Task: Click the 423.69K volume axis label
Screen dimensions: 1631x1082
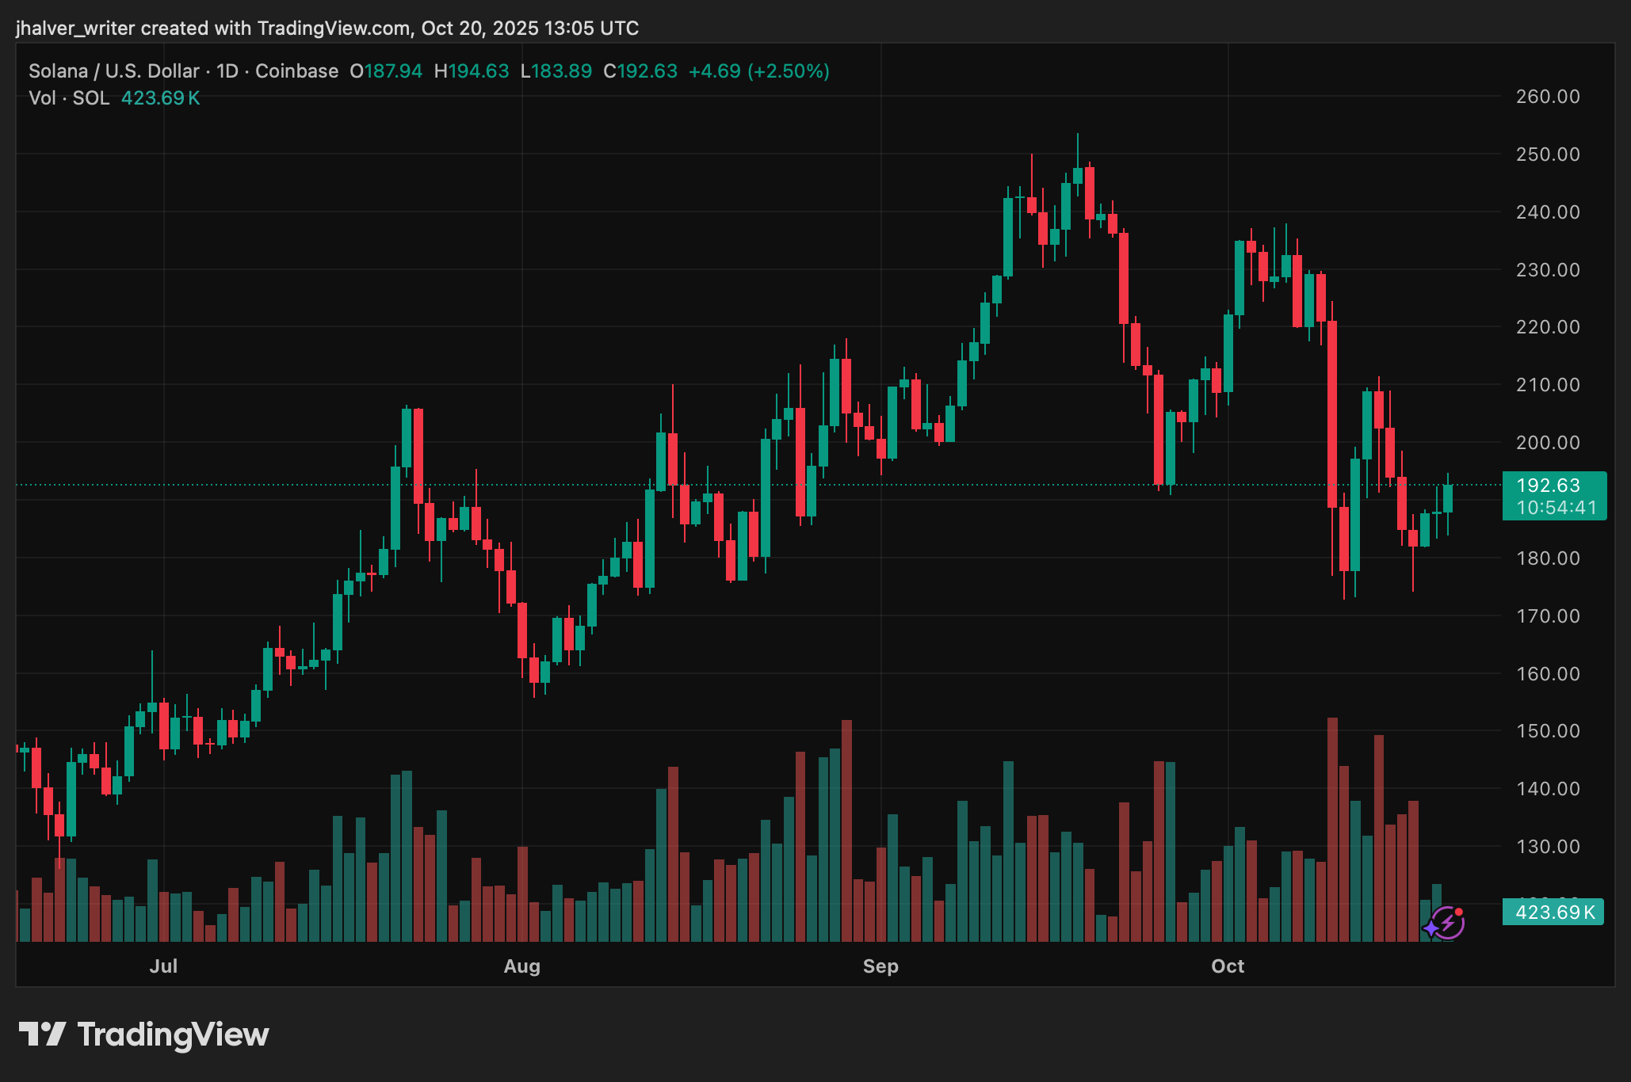Action: [1553, 912]
